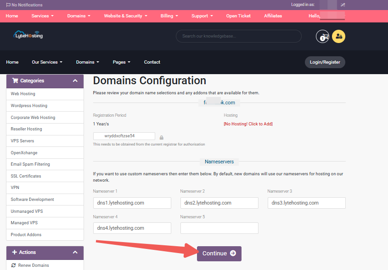Screen dimensions: 388x270
Task: Select Affiliates in the navigation bar
Action: pyautogui.click(x=273, y=16)
